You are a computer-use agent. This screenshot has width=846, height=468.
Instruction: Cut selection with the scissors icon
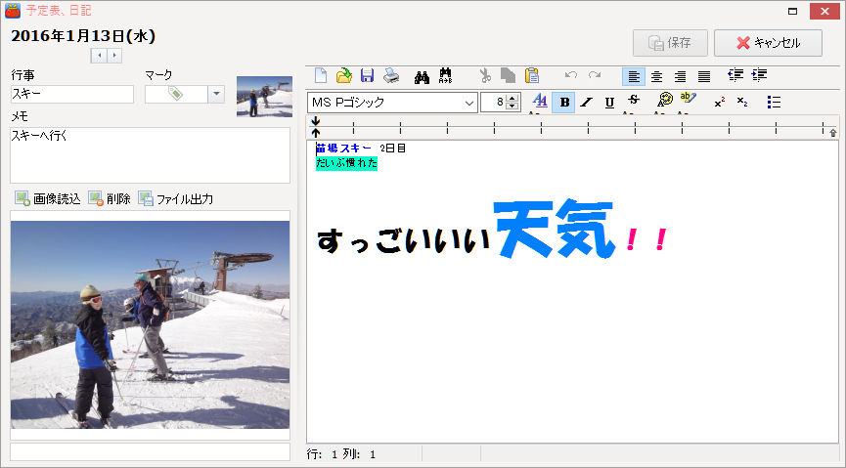coord(485,75)
